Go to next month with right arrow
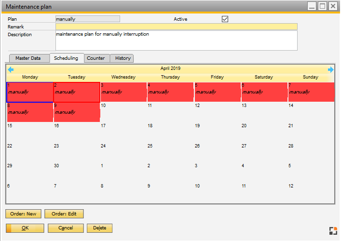This screenshot has height=241, width=341. tap(330, 69)
